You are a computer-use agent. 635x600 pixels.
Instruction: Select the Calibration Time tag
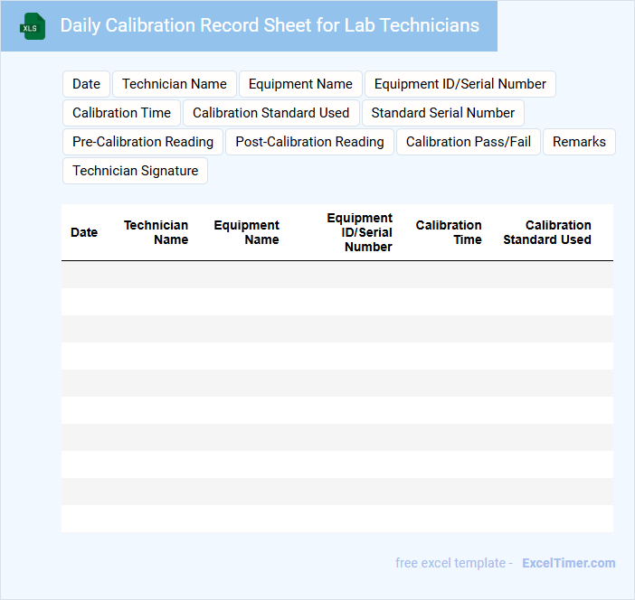121,113
